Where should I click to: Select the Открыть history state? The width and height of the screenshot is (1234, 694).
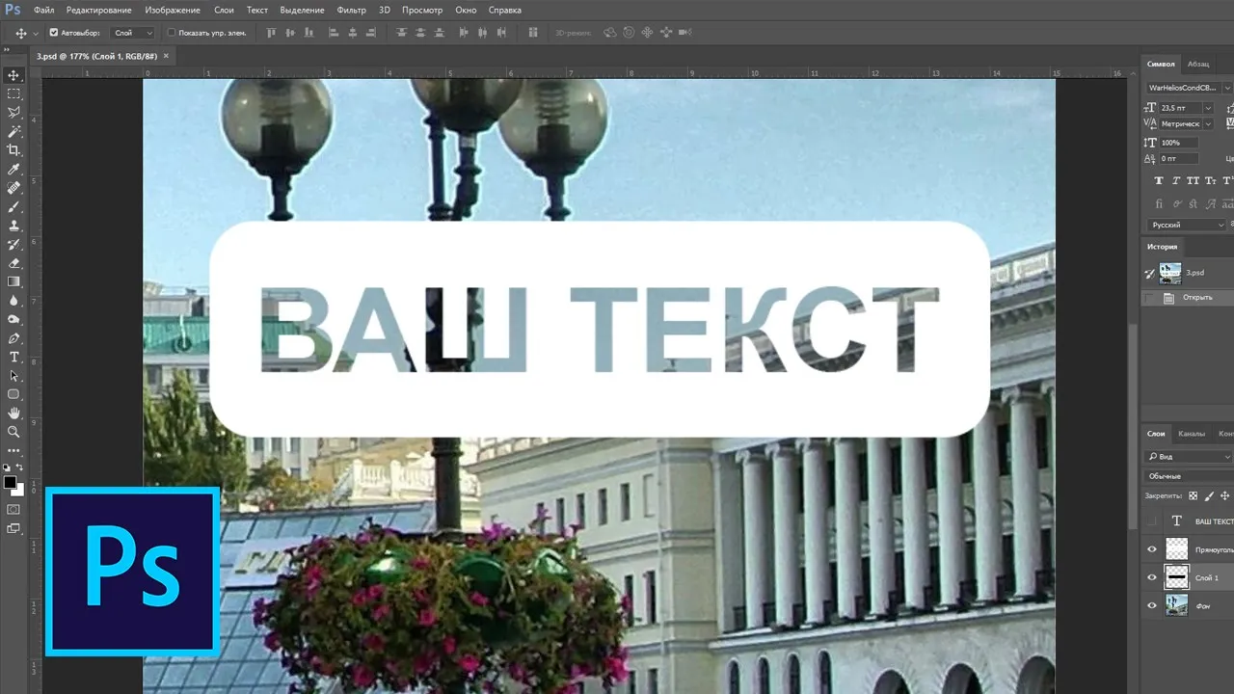tap(1195, 298)
